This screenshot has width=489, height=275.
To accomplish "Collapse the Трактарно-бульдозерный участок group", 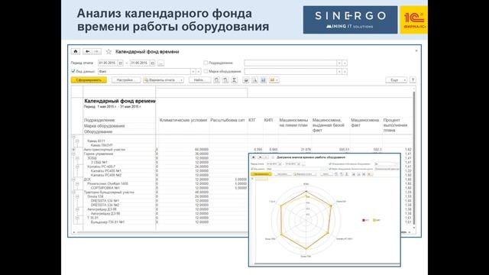I will pyautogui.click(x=73, y=192).
